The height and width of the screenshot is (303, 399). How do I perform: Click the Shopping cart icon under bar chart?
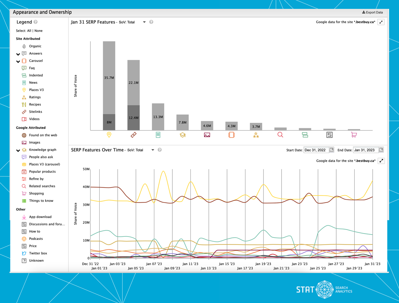[354, 135]
